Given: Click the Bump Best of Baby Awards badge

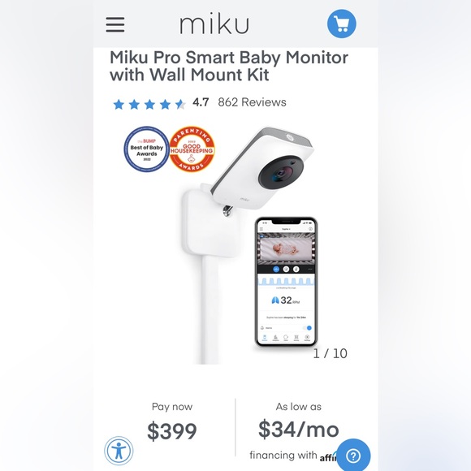Looking at the screenshot, I should click(147, 149).
